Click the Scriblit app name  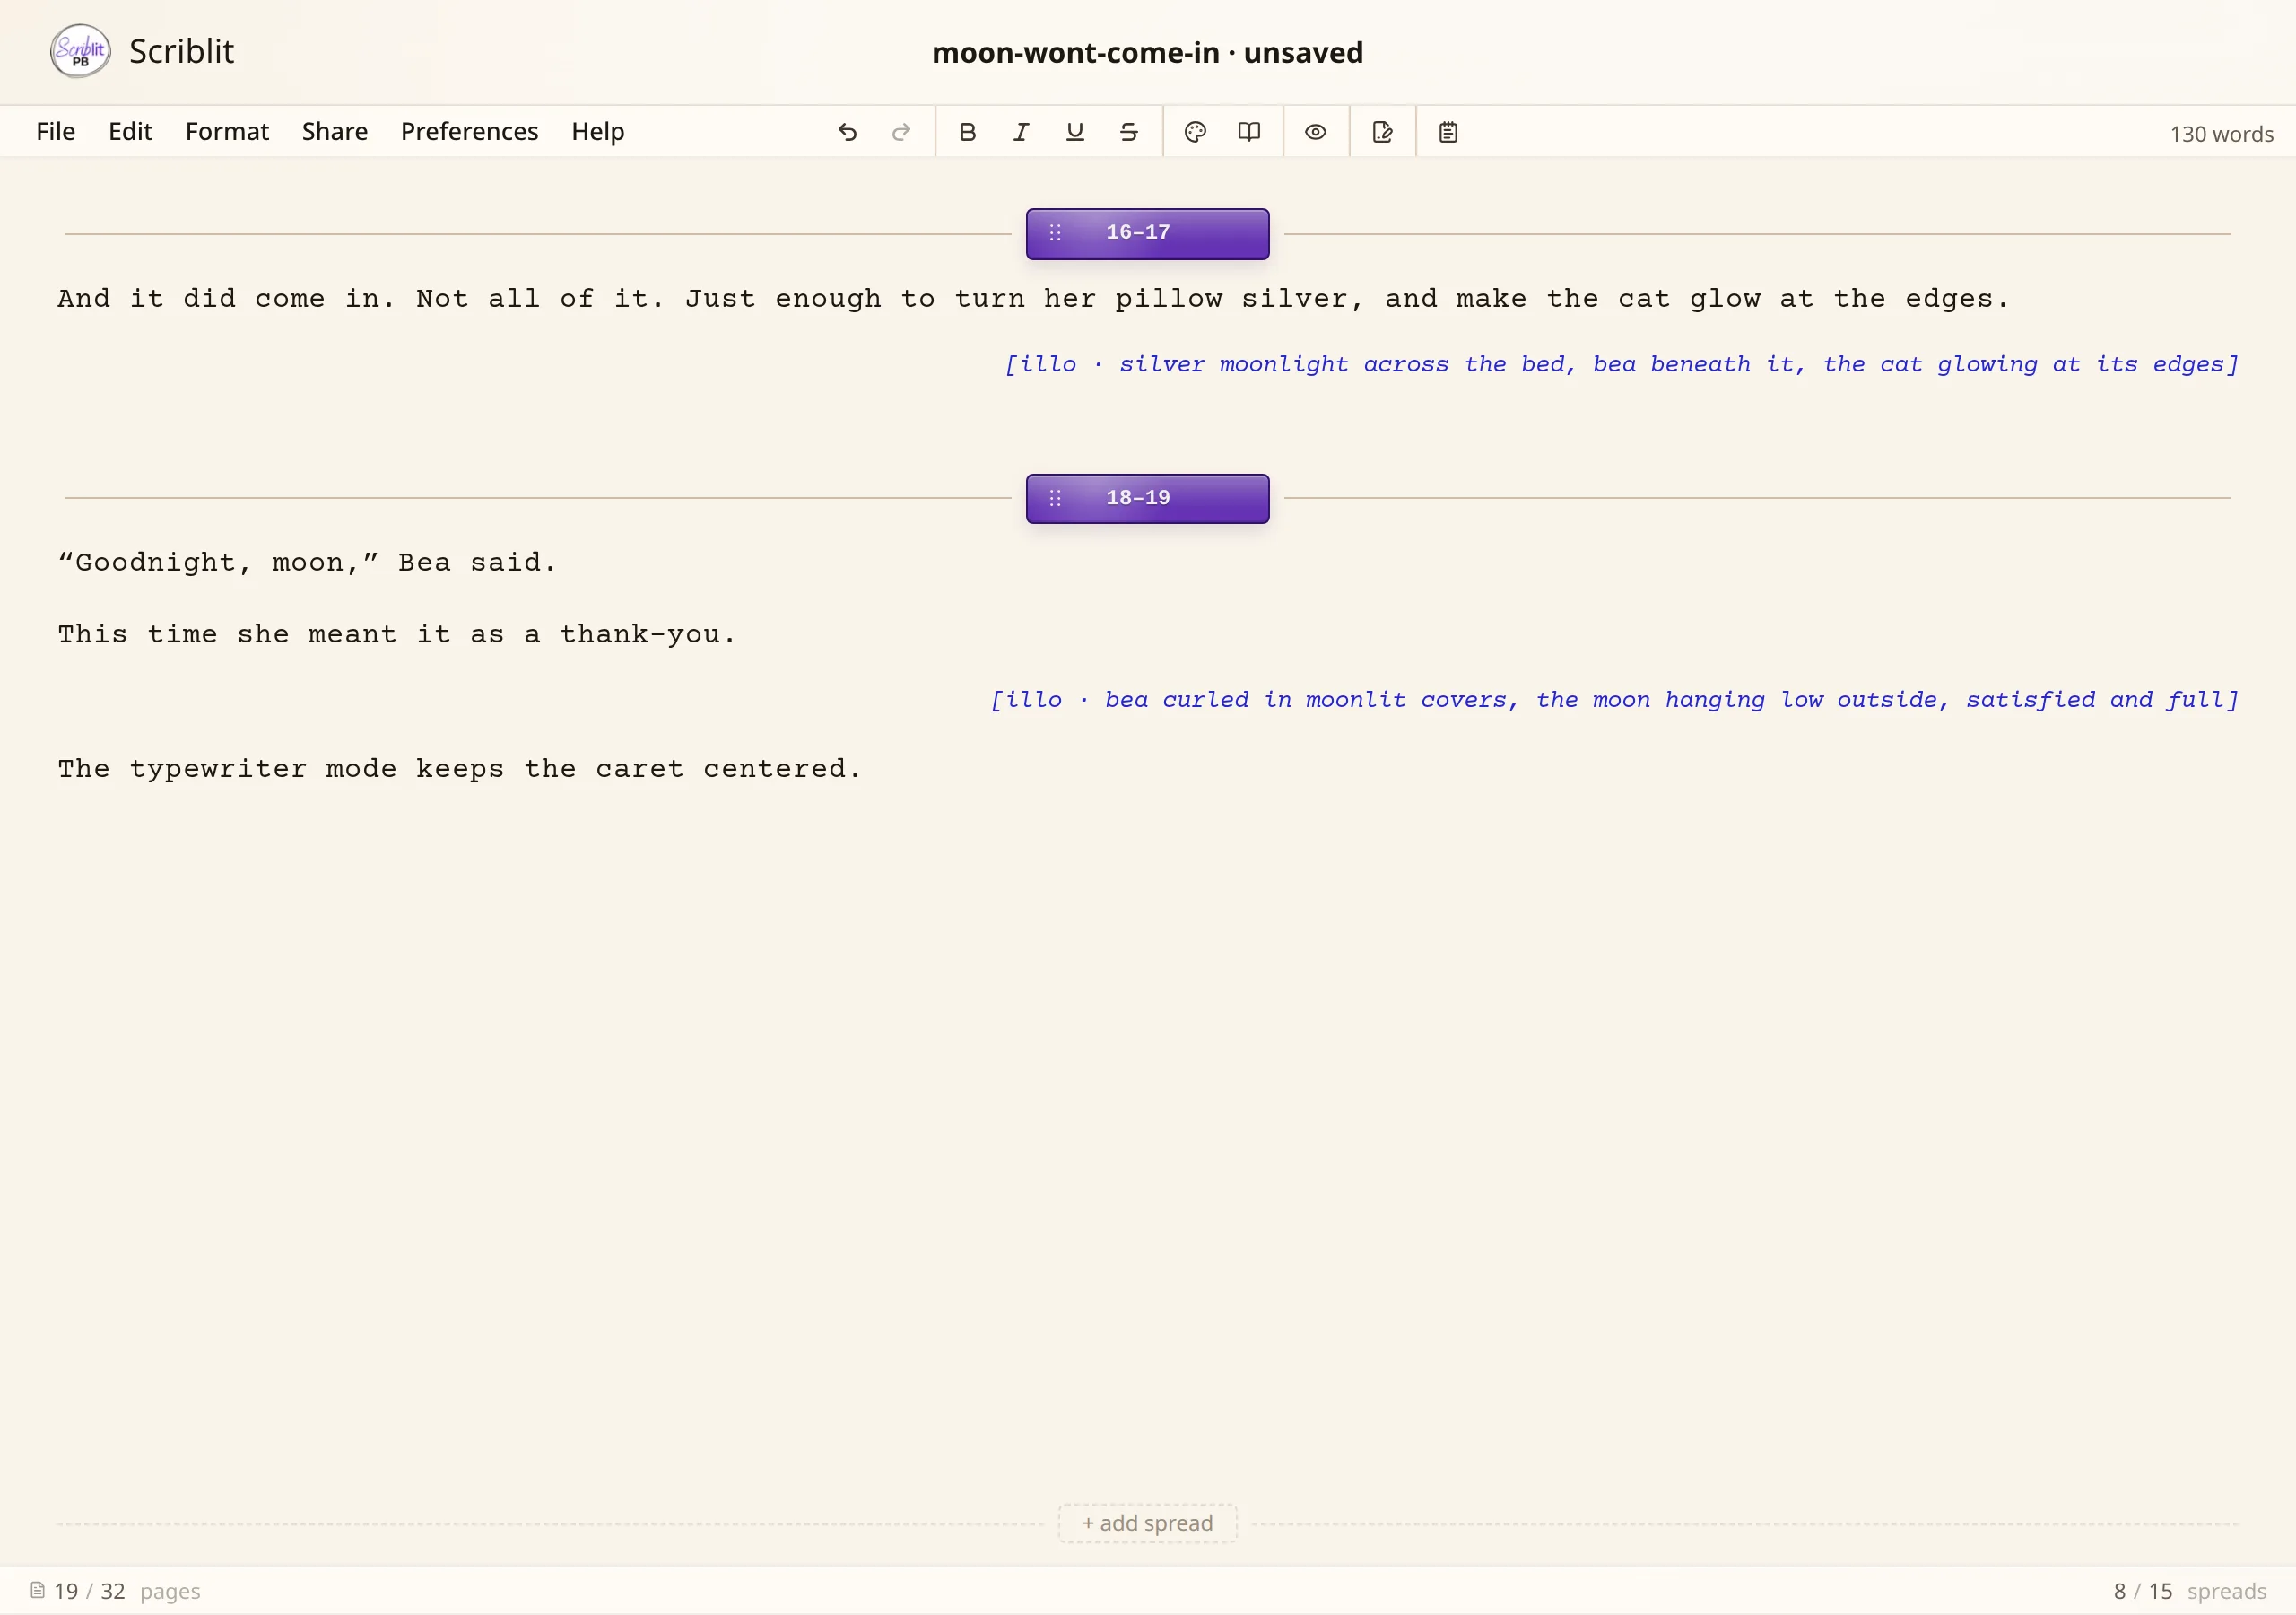[182, 51]
